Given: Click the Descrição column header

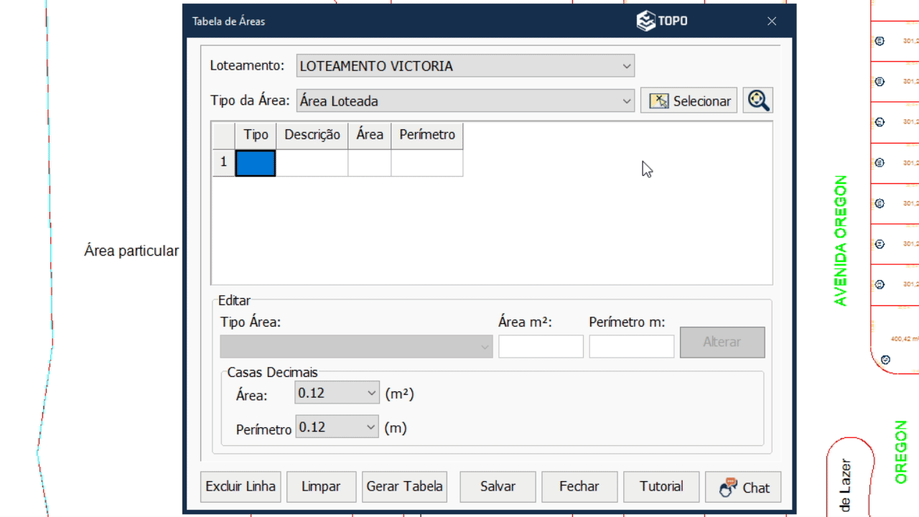Looking at the screenshot, I should [x=312, y=135].
